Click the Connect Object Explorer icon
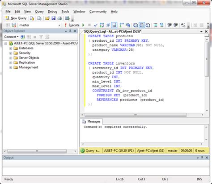The width and height of the screenshot is (212, 184). coord(23,37)
